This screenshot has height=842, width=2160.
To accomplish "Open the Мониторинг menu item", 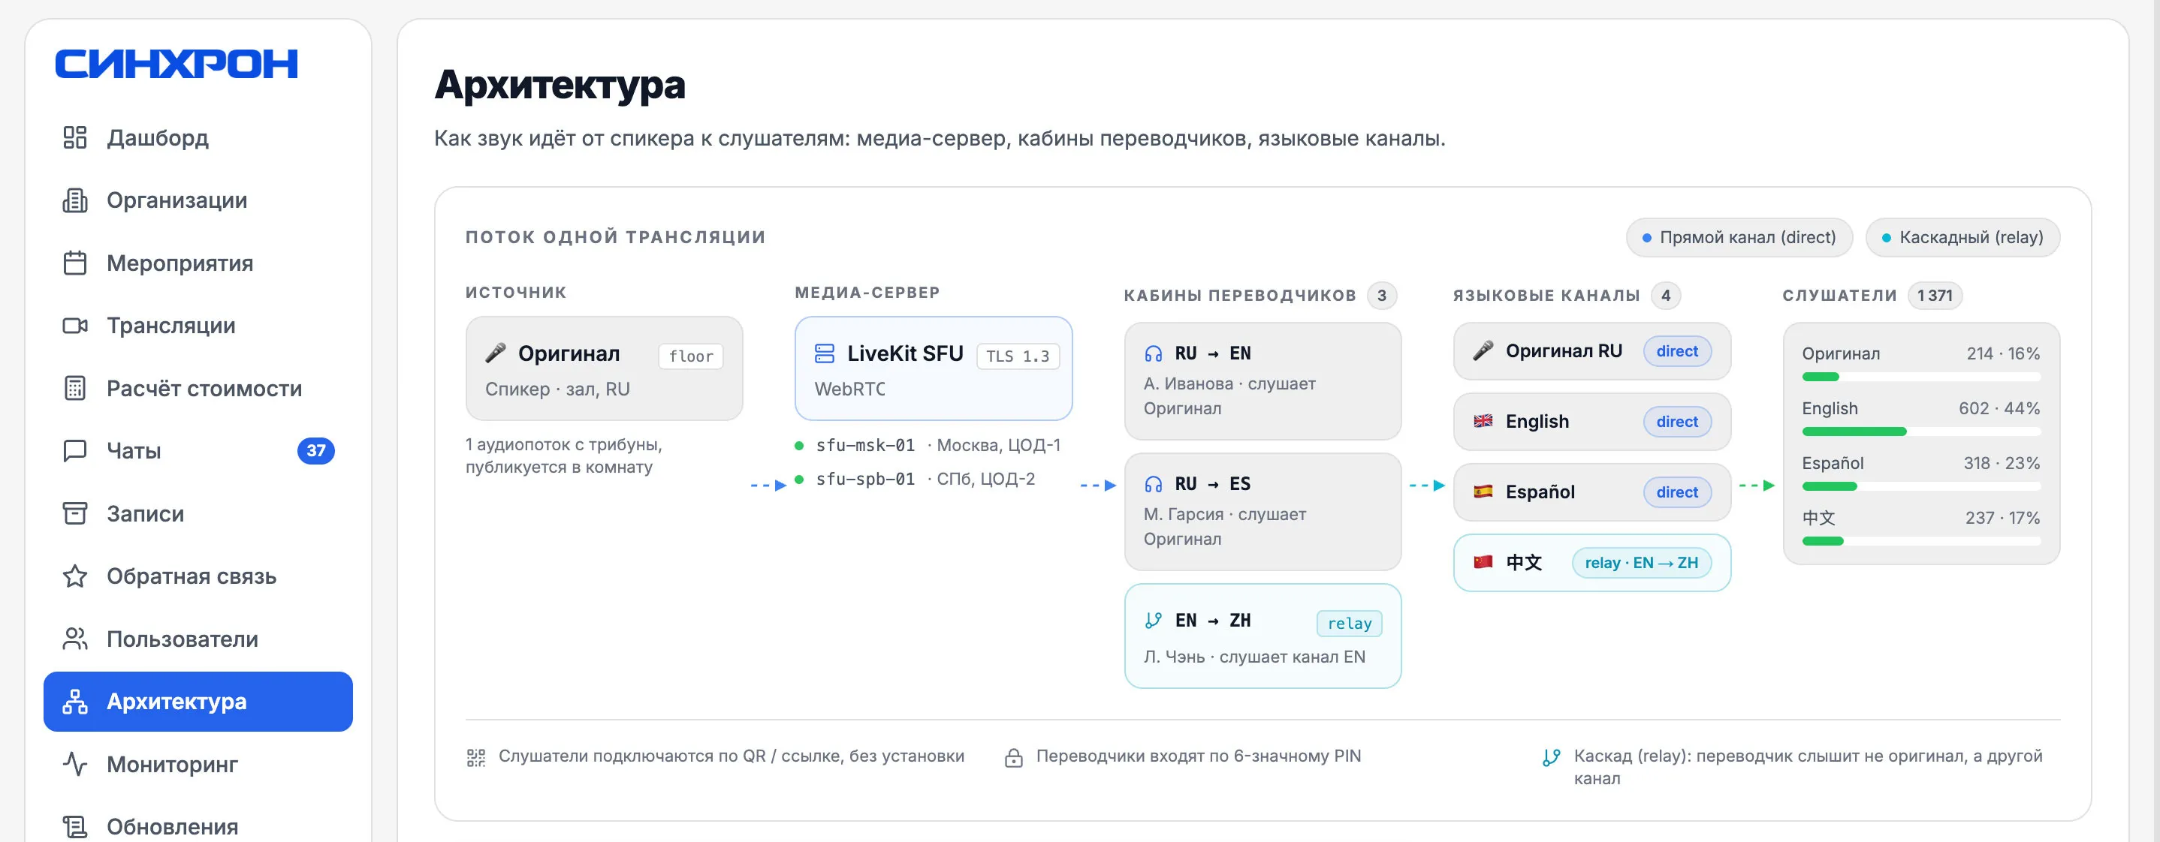I will coord(198,764).
